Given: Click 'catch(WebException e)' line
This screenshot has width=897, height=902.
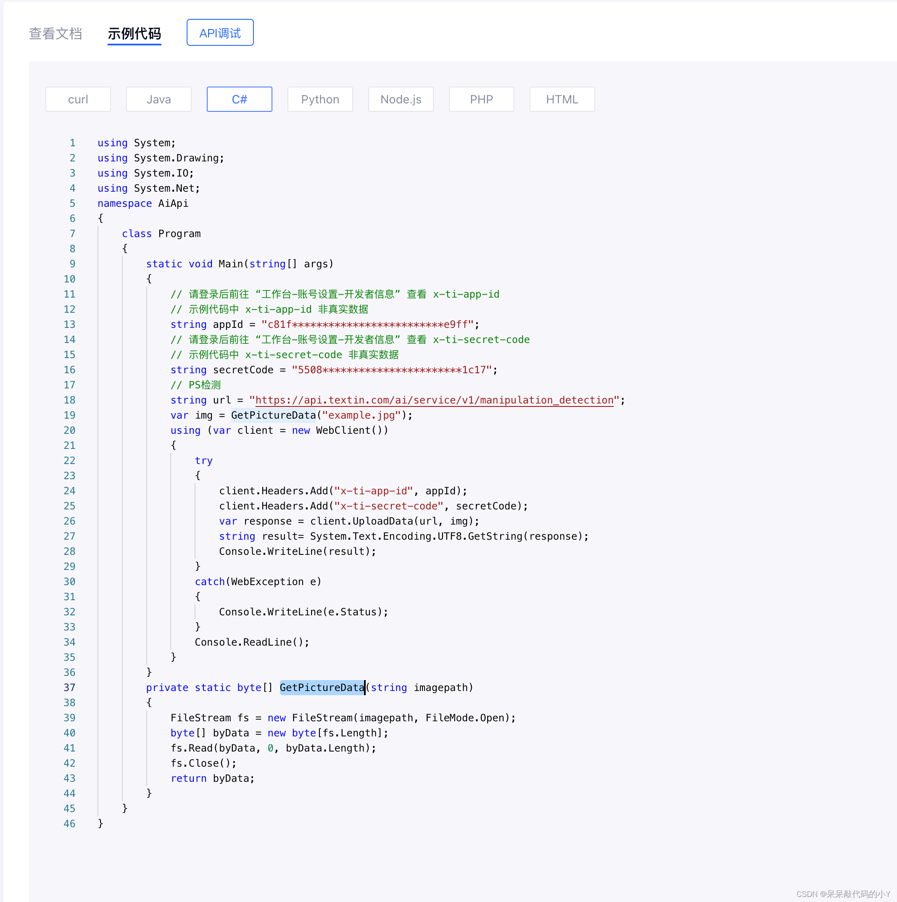Looking at the screenshot, I should (258, 582).
